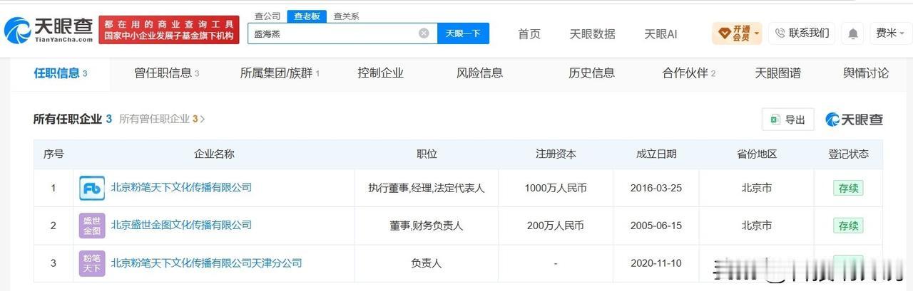This screenshot has width=913, height=291.
Task: Click 北京市 in the 粉笔天下 row
Action: tap(756, 188)
